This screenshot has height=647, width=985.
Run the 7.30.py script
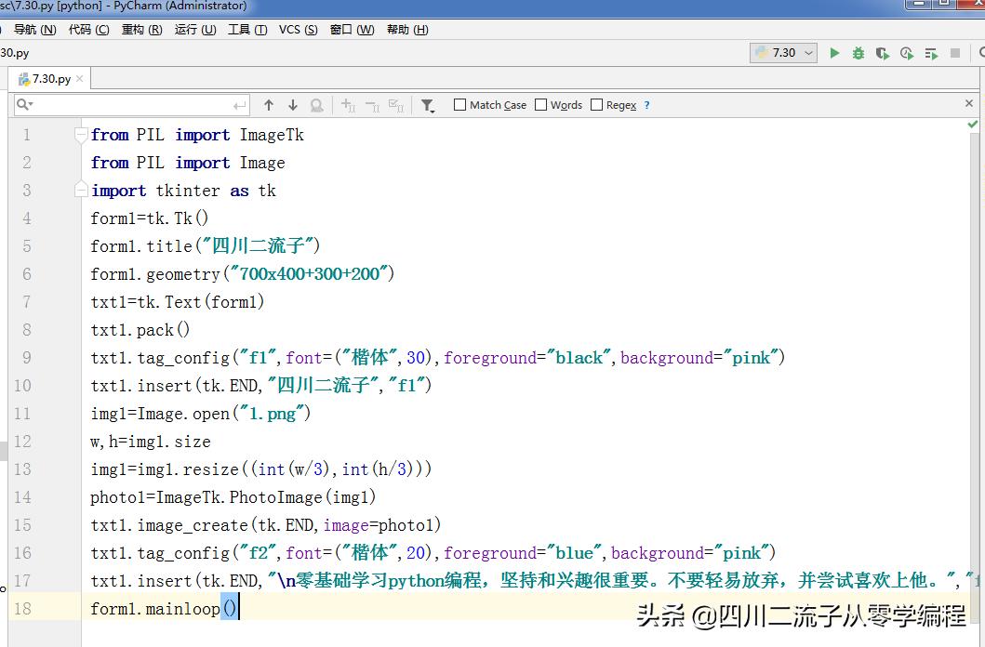(x=834, y=53)
